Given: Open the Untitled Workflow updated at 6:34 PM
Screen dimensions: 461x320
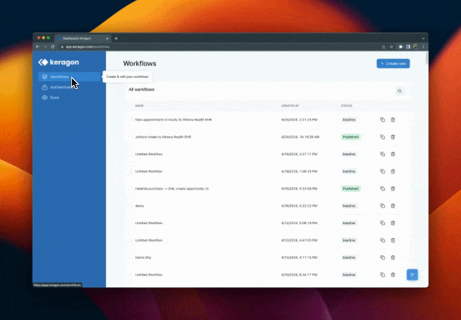Looking at the screenshot, I should [149, 275].
